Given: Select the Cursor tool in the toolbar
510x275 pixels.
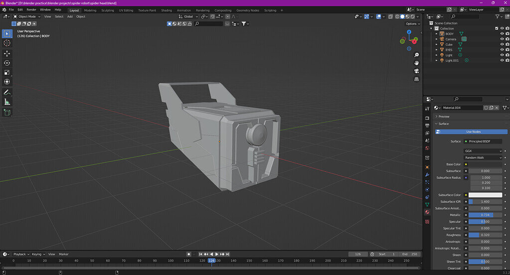Looking at the screenshot, I should click(x=7, y=43).
